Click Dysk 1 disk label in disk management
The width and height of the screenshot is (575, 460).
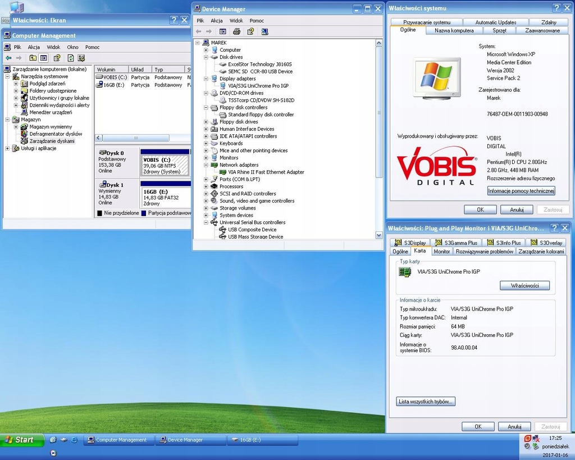pyautogui.click(x=117, y=193)
